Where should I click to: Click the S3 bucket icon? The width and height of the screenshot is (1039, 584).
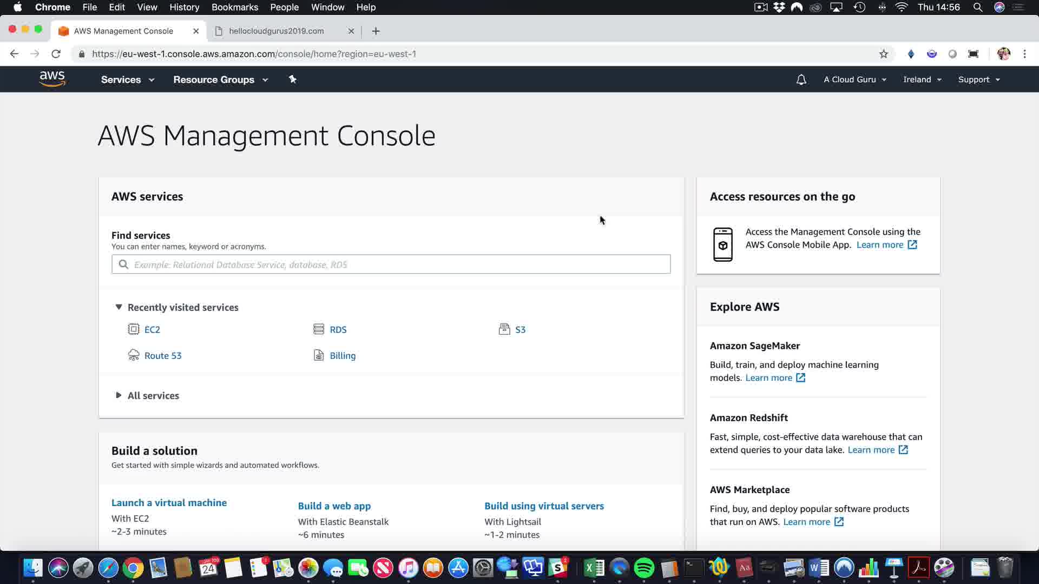[x=504, y=329]
